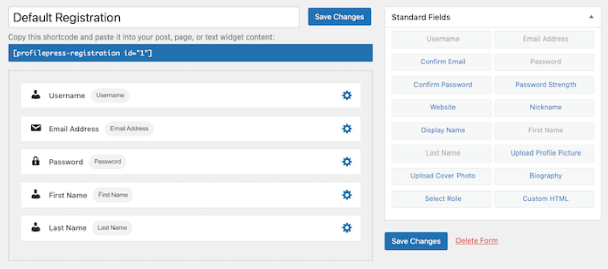
Task: Add the Password Strength field
Action: coord(545,85)
